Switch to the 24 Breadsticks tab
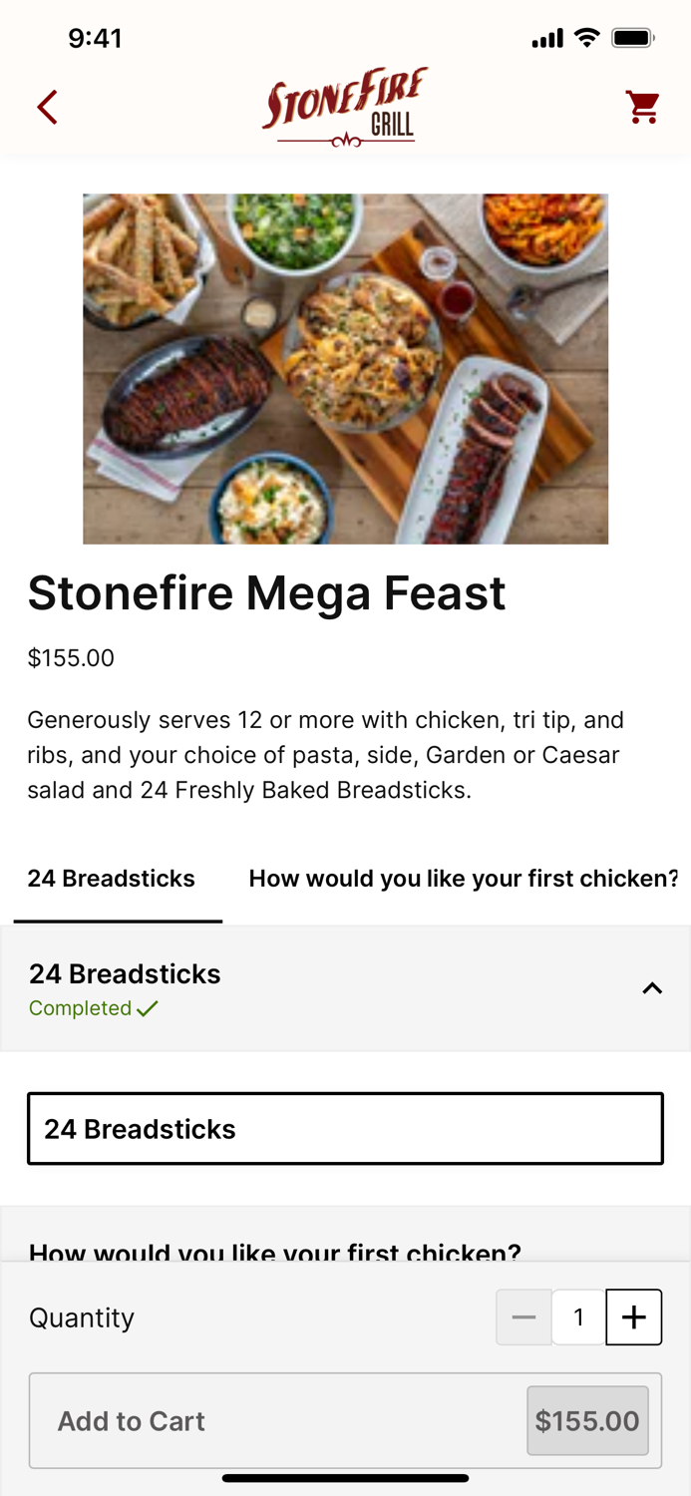The image size is (691, 1496). tap(112, 879)
